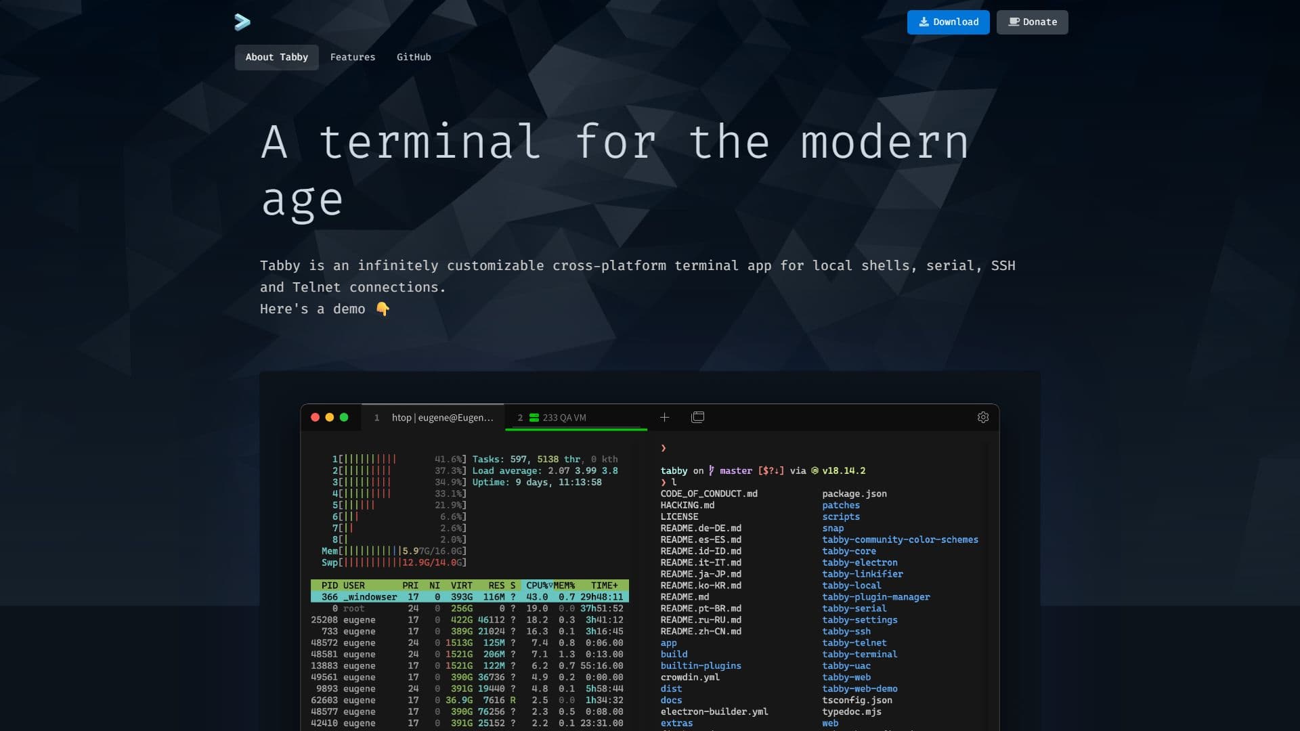This screenshot has height=731, width=1300.
Task: Click CPU core 1 usage bar
Action: pos(399,459)
